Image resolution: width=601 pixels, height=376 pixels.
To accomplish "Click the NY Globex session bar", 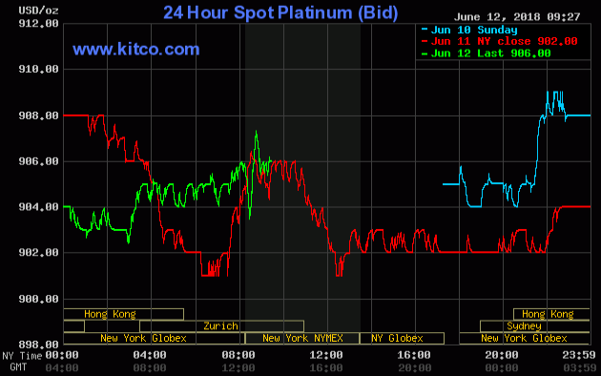I will click(x=402, y=338).
